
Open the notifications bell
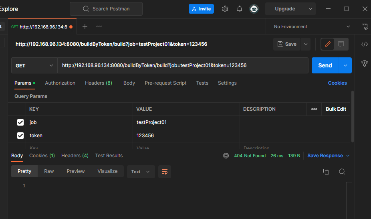240,9
